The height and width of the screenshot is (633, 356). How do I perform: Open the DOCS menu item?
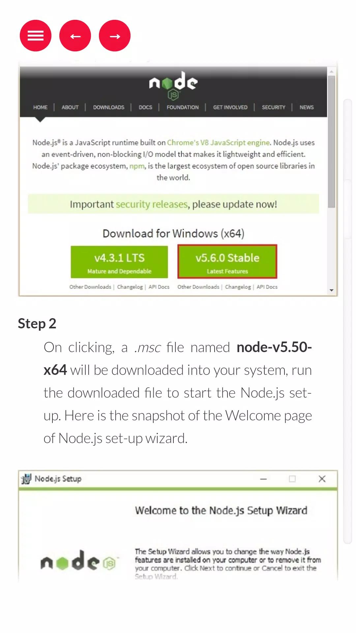point(145,107)
